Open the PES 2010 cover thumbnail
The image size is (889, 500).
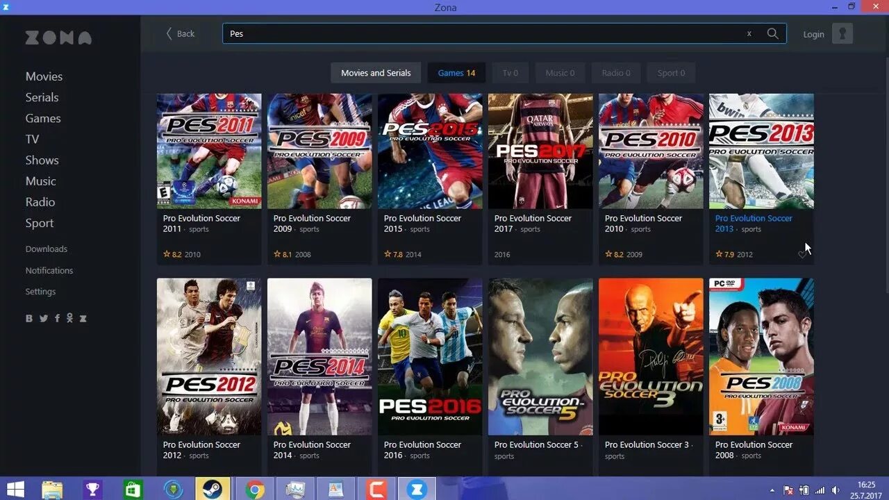[x=651, y=151]
